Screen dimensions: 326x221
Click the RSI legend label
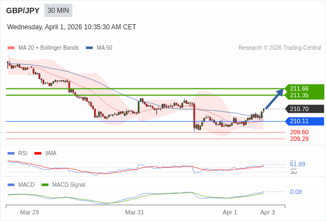[x=23, y=154]
